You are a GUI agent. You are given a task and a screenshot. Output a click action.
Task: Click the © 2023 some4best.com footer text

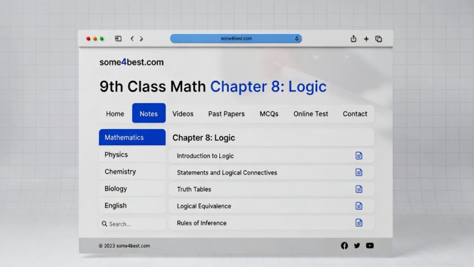pyautogui.click(x=124, y=246)
